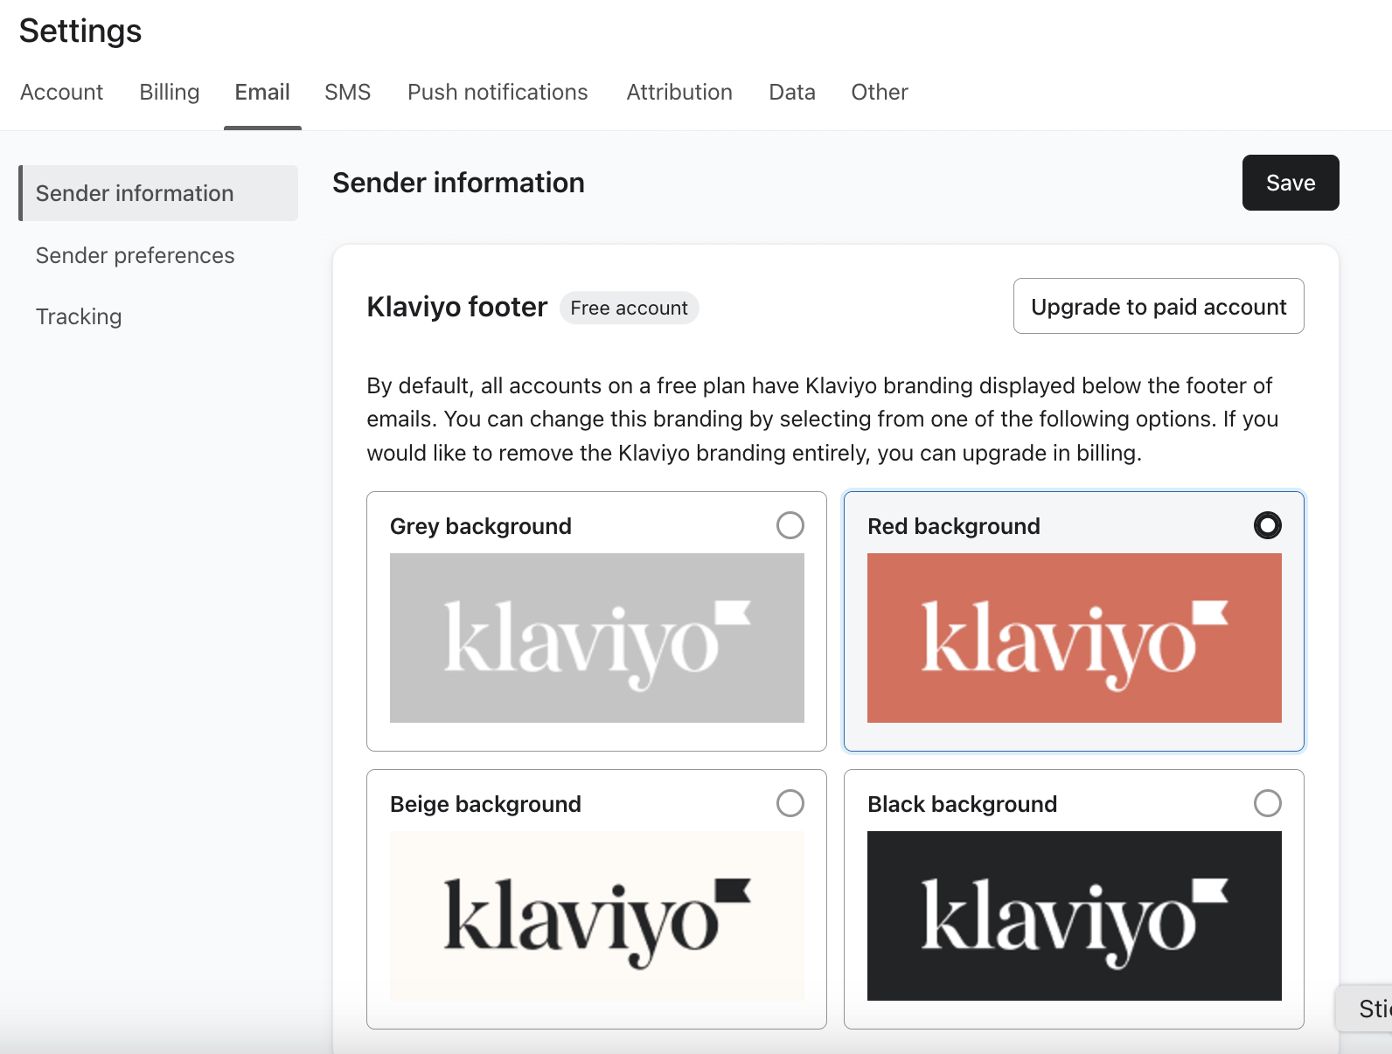Save the sender information settings
1392x1054 pixels.
click(x=1290, y=183)
